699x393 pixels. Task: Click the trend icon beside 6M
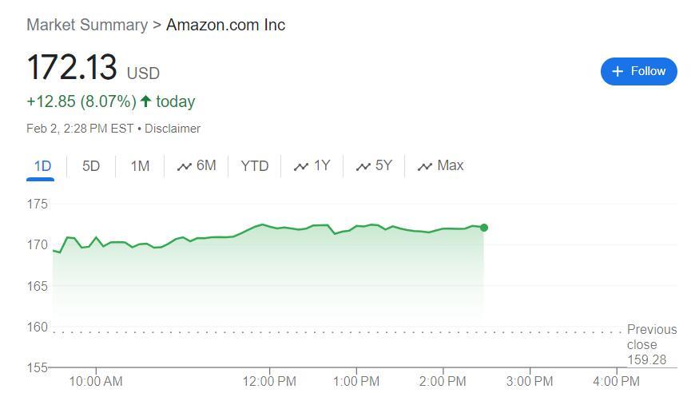(x=185, y=167)
